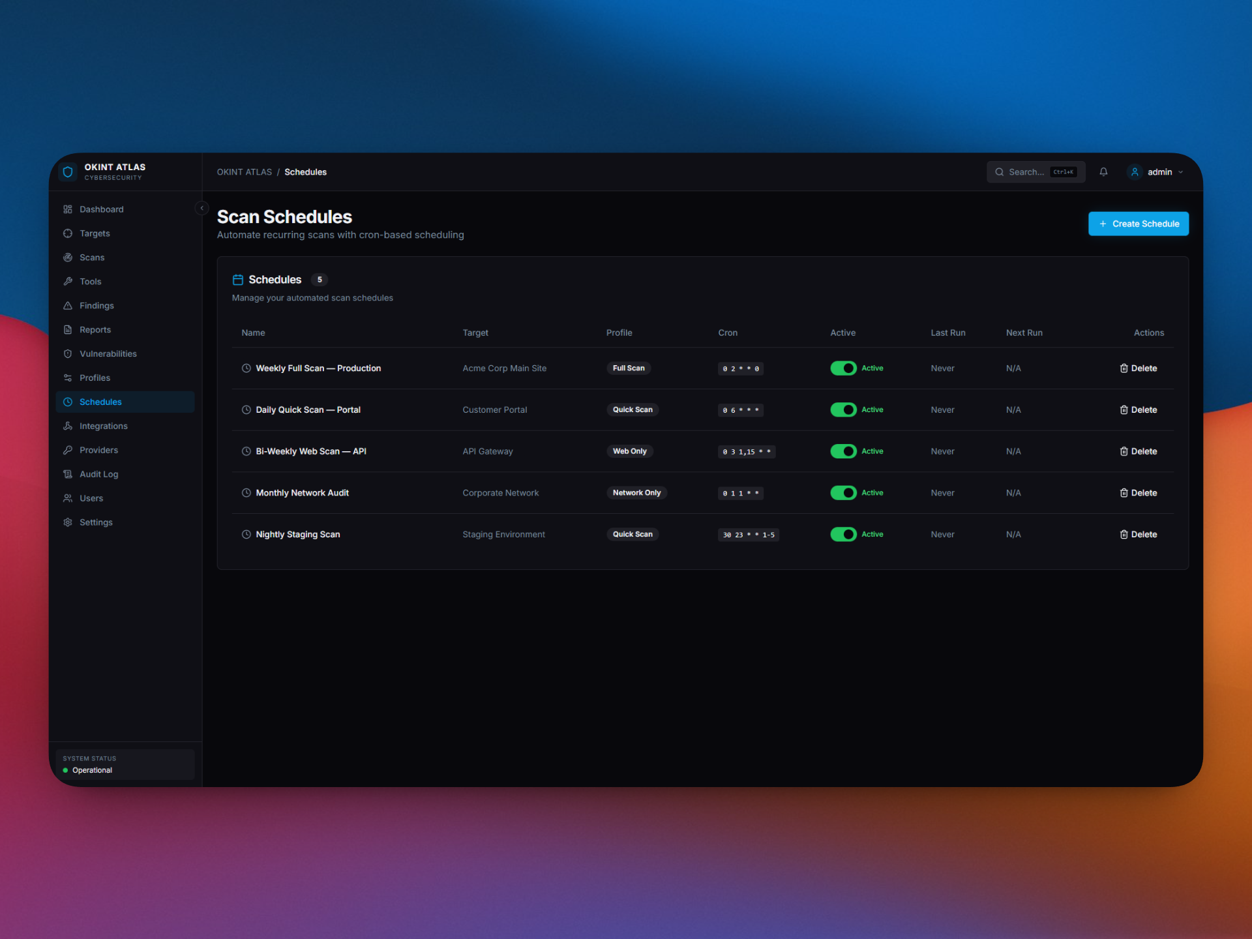Toggle off the Daily Quick Scan — Portal

click(844, 410)
